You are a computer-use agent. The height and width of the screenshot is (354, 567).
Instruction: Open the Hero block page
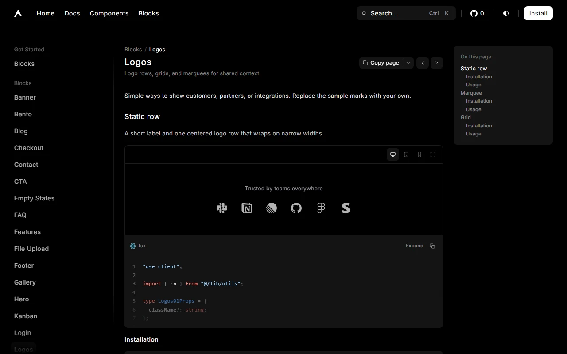click(x=21, y=299)
